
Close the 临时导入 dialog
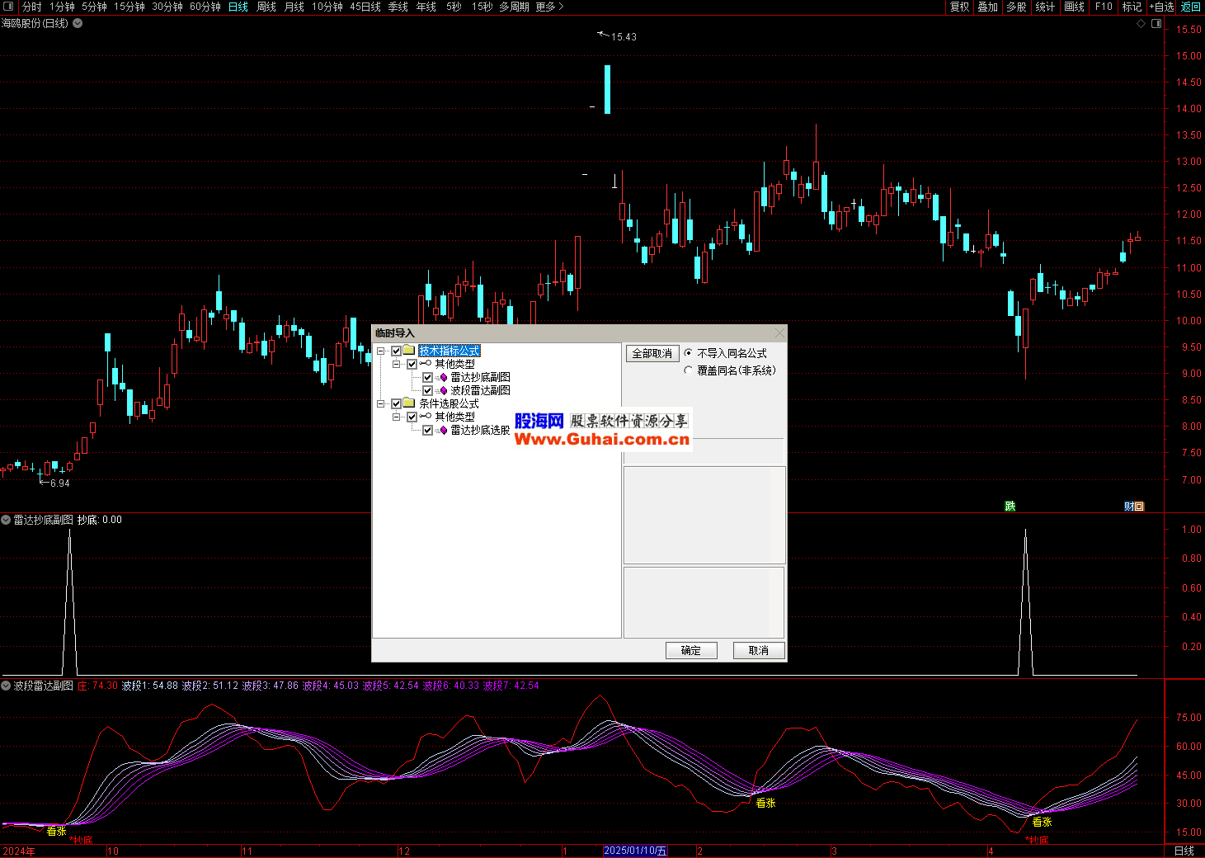(x=779, y=332)
